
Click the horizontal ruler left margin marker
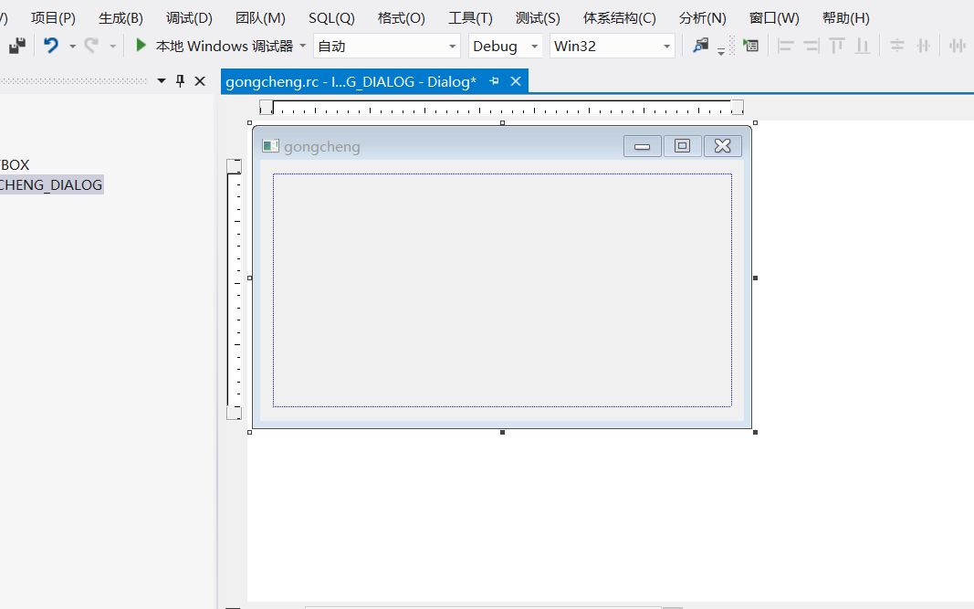[266, 107]
